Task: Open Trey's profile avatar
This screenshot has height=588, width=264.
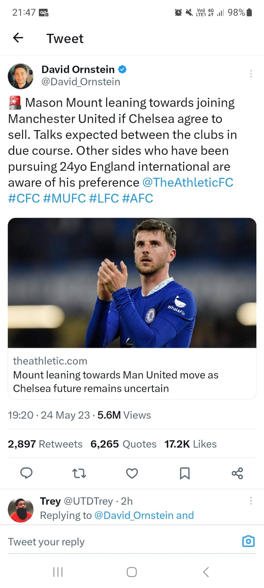Action: point(21,510)
